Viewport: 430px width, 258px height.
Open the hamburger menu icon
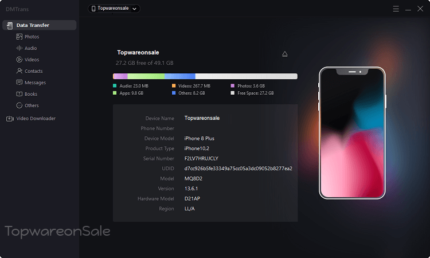(x=396, y=9)
